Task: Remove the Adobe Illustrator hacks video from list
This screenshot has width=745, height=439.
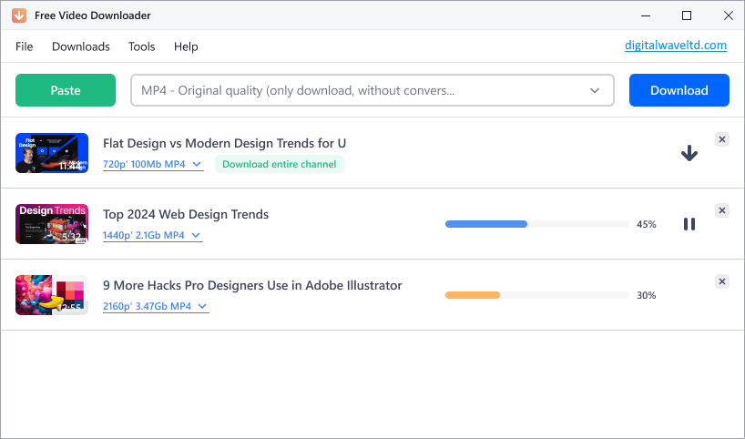Action: (x=722, y=281)
